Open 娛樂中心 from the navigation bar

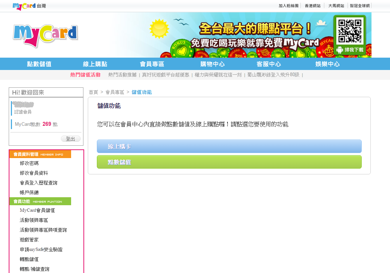(328, 64)
